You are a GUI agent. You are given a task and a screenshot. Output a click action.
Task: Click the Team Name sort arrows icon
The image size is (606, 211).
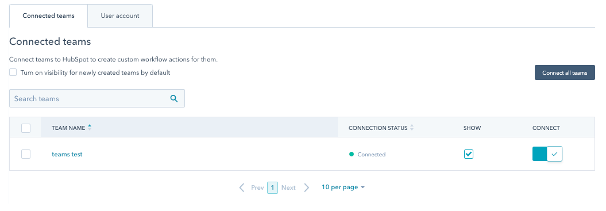pos(90,128)
